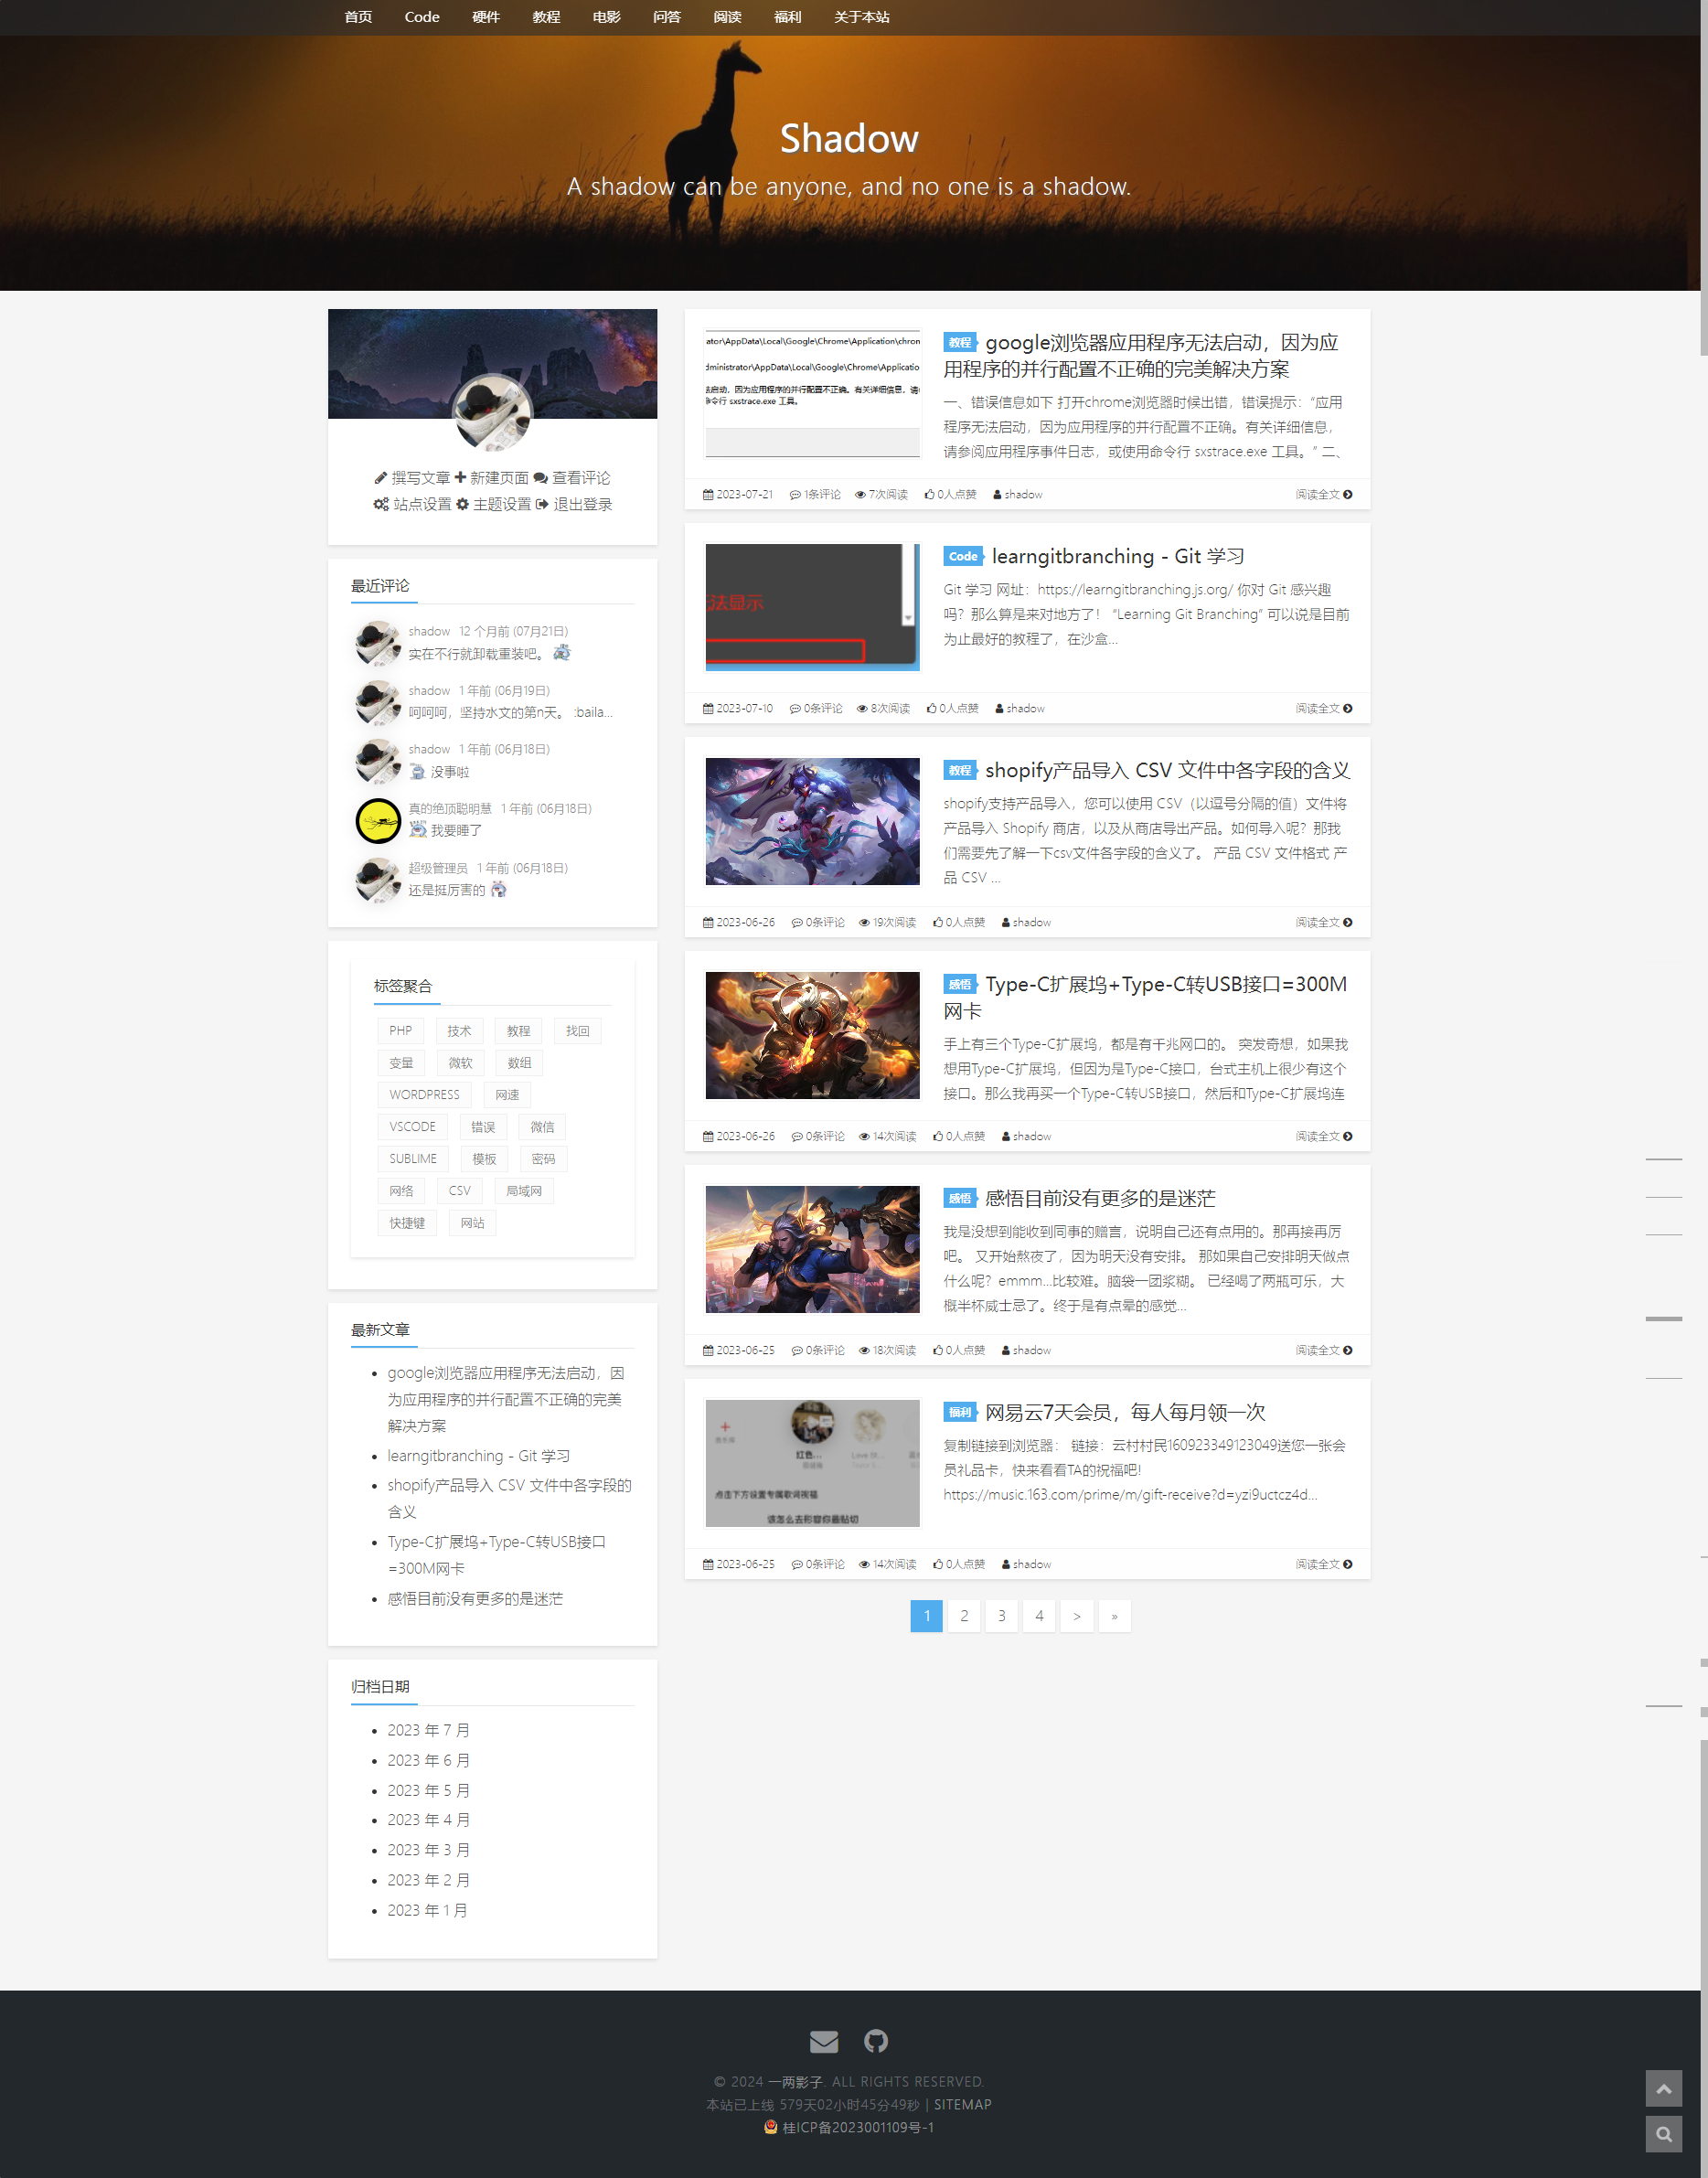Select page 2 in pagination
This screenshot has width=1708, height=2178.
[963, 1616]
